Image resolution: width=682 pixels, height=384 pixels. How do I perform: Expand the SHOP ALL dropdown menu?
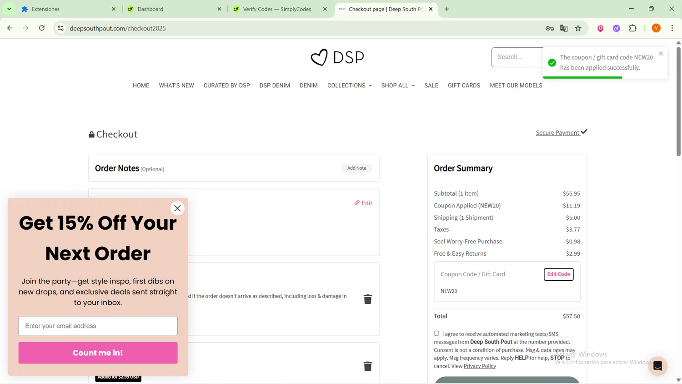click(398, 86)
